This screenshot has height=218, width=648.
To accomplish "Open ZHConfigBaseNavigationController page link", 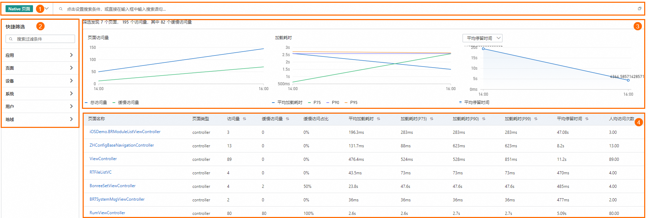I will 122,145.
